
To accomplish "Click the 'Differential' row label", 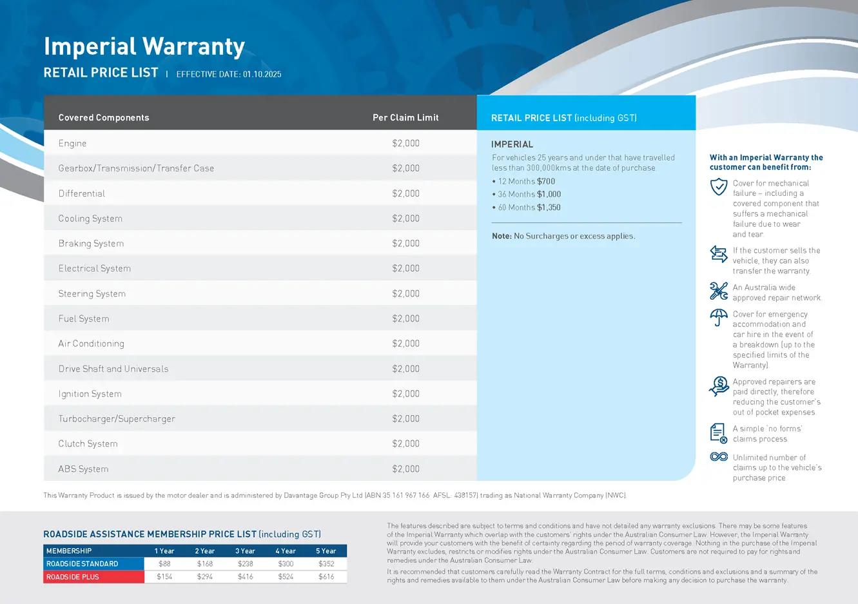I will pos(81,193).
